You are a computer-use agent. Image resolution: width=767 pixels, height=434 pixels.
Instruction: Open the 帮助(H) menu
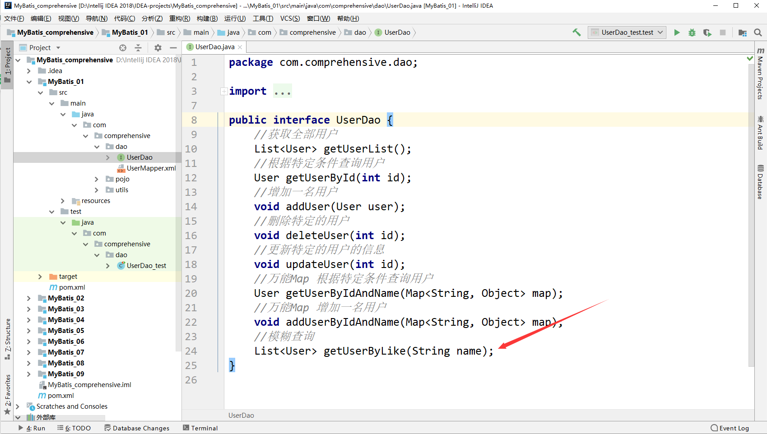pos(348,18)
